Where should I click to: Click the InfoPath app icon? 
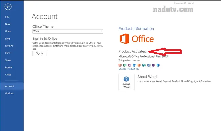click(x=154, y=65)
